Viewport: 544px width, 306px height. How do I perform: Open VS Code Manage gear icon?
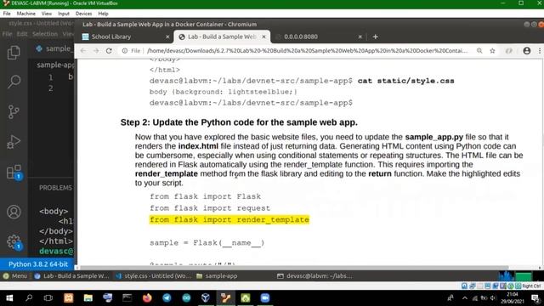(x=14, y=241)
